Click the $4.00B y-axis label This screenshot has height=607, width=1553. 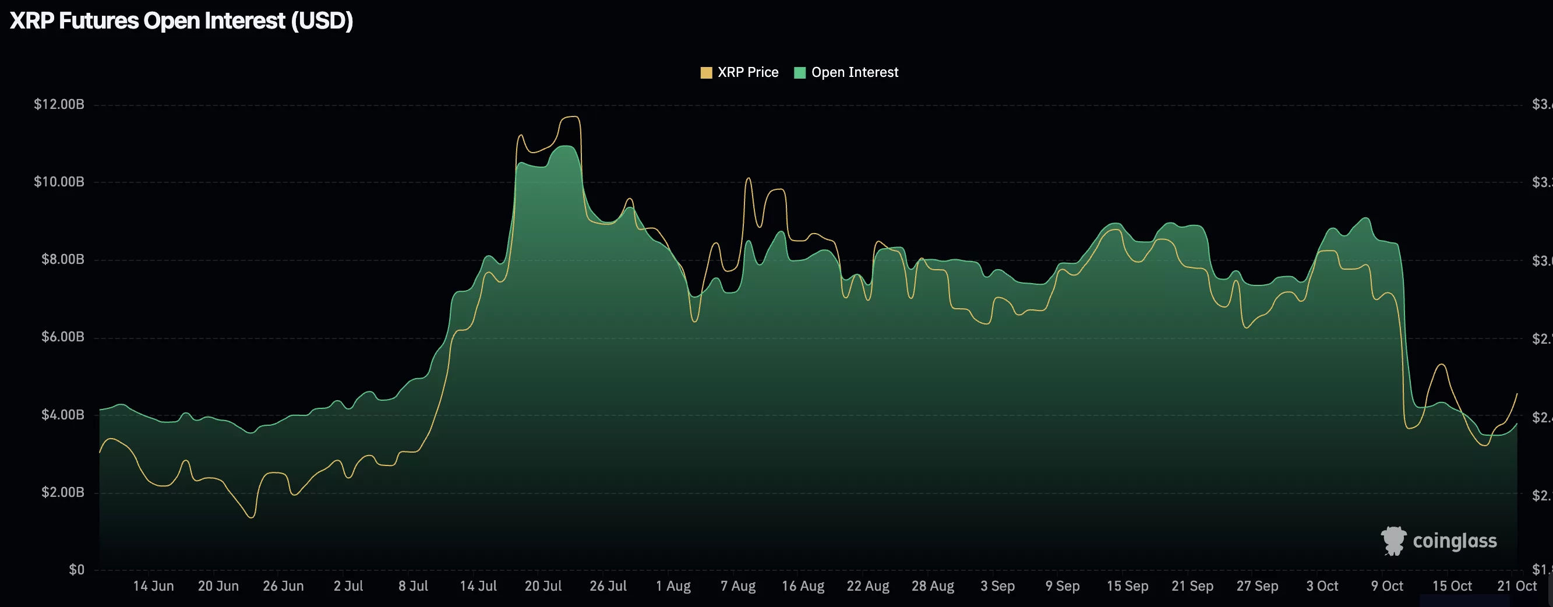click(63, 414)
